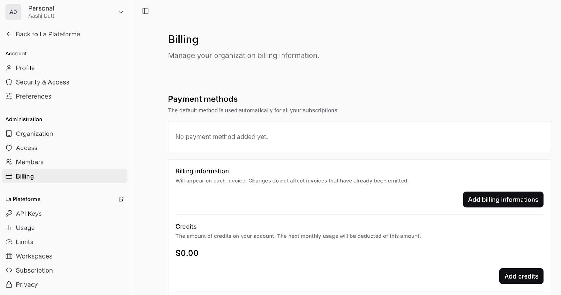
Task: Expand the Personal account chevron
Action: [121, 12]
